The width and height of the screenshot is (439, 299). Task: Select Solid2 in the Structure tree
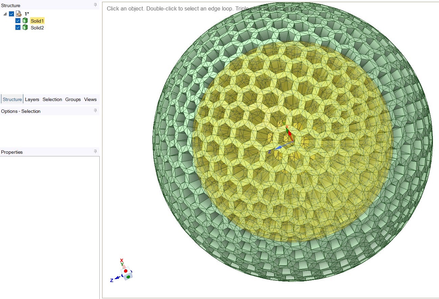pyautogui.click(x=37, y=28)
